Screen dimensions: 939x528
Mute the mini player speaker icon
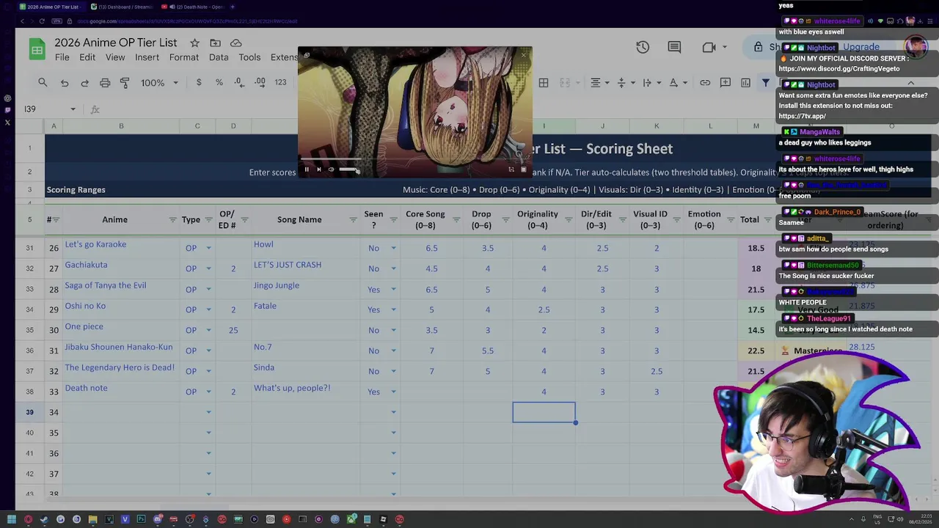(x=331, y=169)
